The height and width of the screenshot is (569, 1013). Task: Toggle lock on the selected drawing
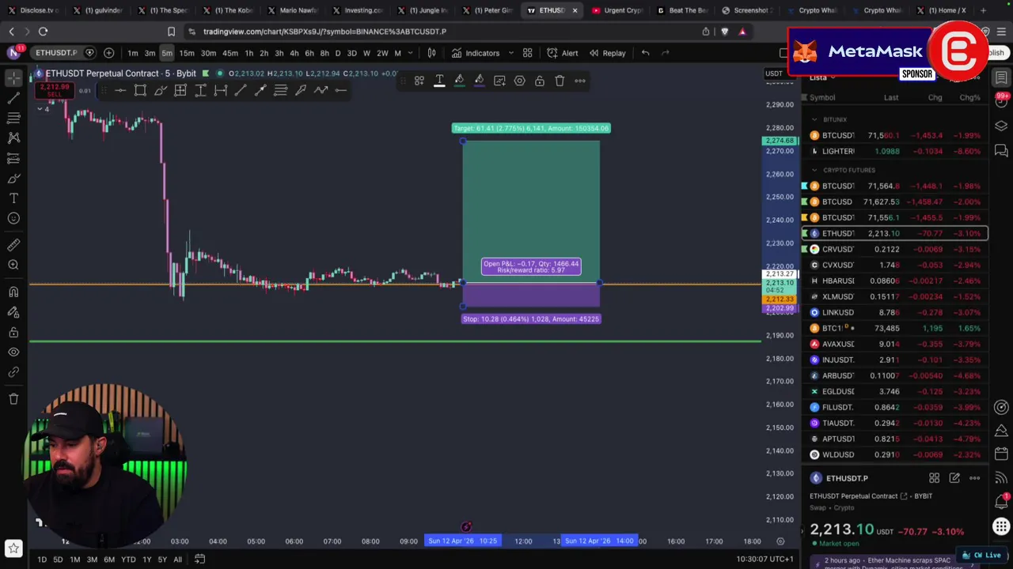tap(539, 81)
